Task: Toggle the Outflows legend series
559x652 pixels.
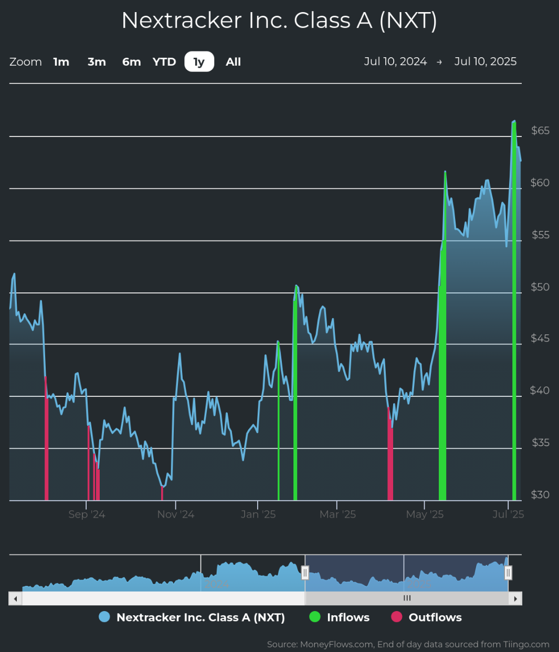Action: pos(426,617)
